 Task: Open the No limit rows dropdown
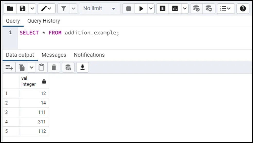[x=99, y=9]
